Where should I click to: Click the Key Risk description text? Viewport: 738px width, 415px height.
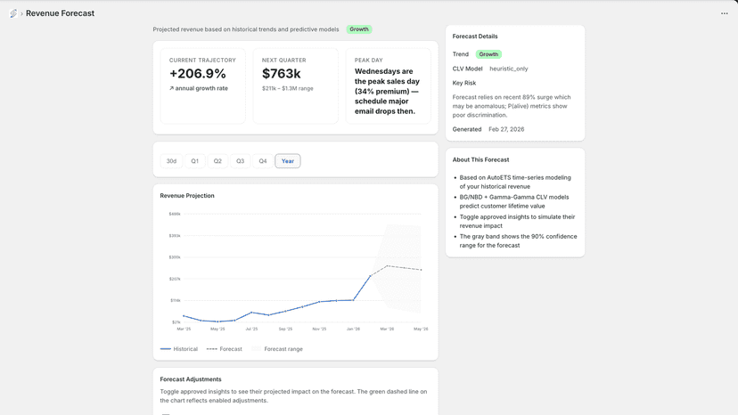pos(512,106)
